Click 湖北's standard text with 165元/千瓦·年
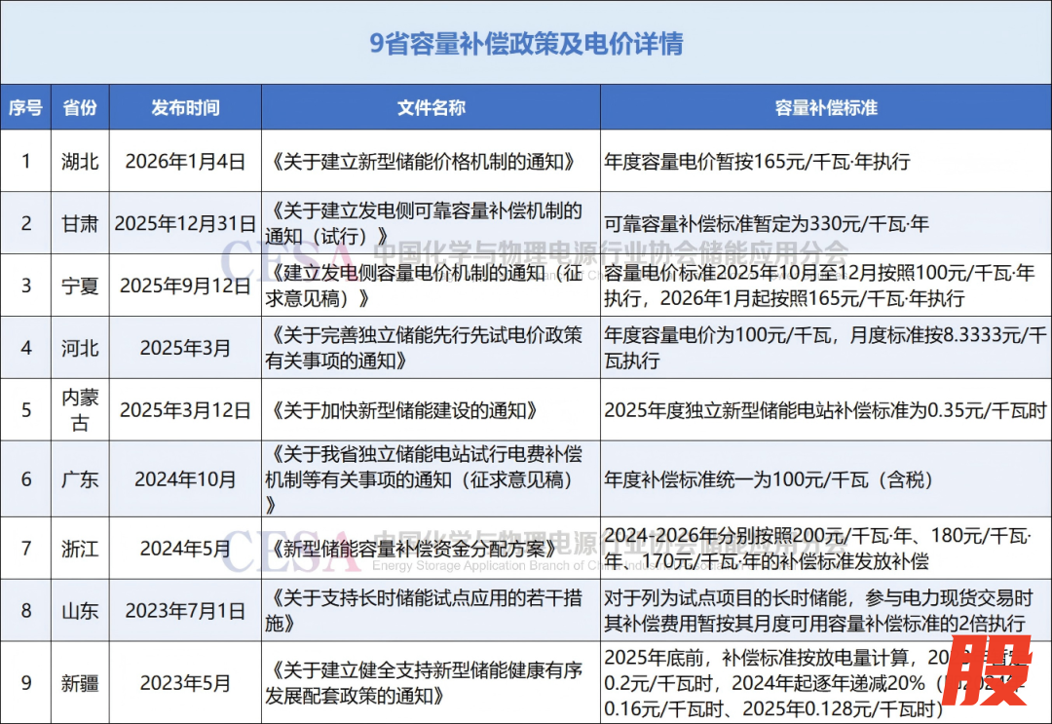Image resolution: width=1052 pixels, height=724 pixels. click(x=757, y=162)
